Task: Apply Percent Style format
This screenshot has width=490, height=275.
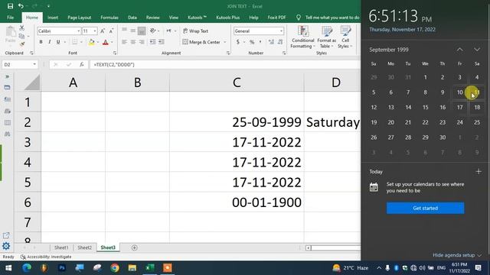Action: 252,42
